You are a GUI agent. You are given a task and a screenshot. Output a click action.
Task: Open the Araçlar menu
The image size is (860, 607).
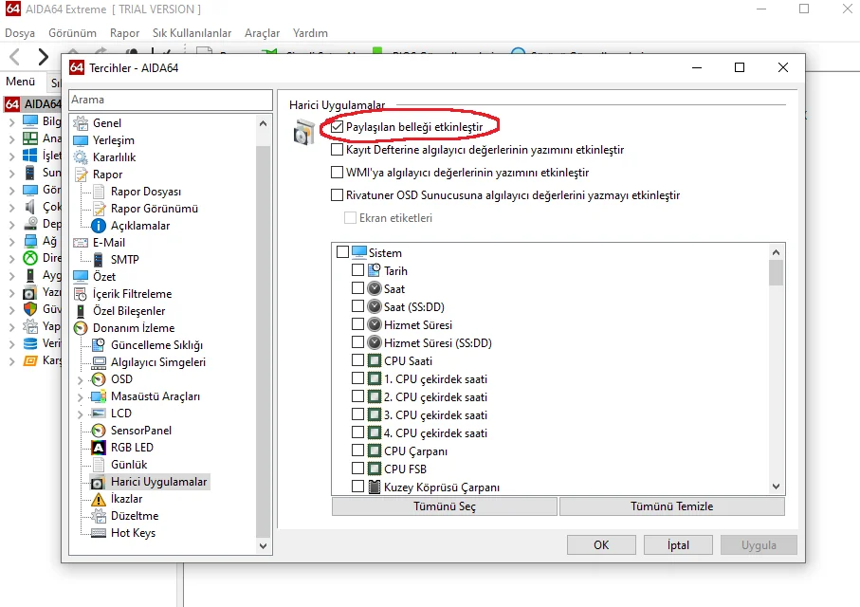point(262,33)
